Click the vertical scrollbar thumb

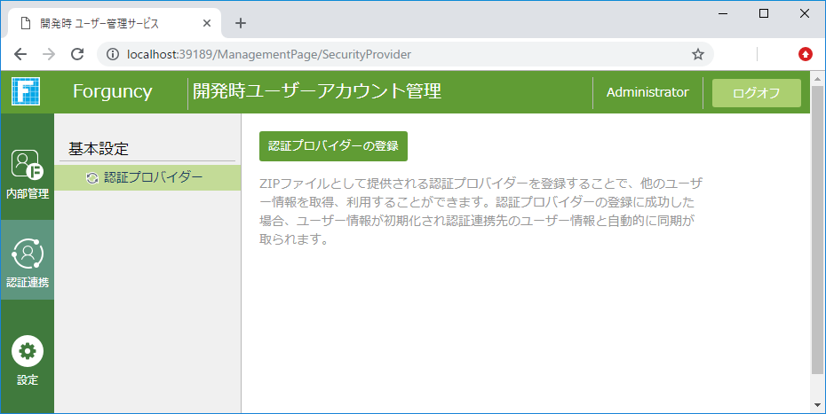tap(818, 230)
